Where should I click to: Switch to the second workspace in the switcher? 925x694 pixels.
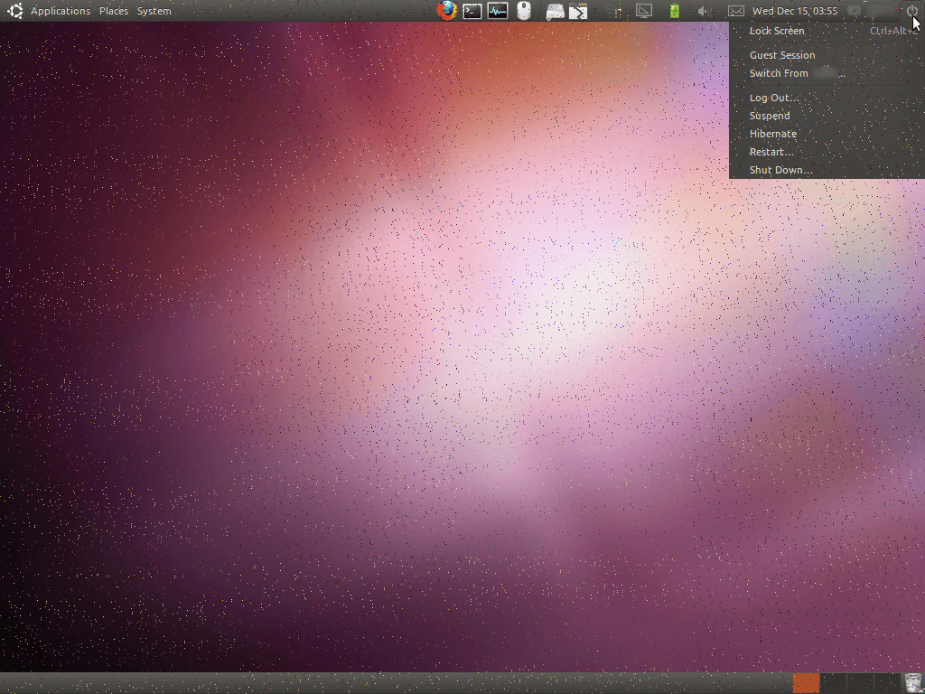point(833,683)
